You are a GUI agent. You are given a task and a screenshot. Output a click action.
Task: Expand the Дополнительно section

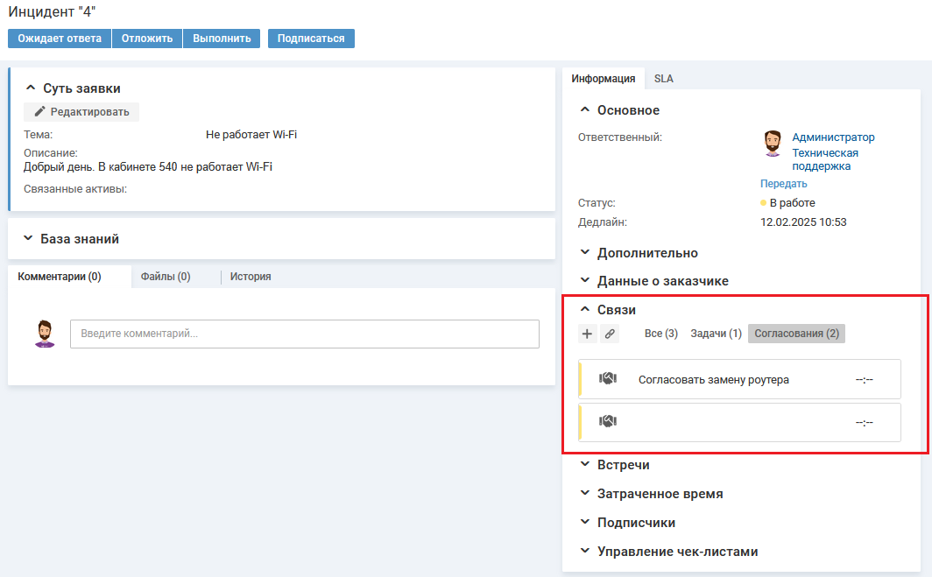pyautogui.click(x=585, y=252)
